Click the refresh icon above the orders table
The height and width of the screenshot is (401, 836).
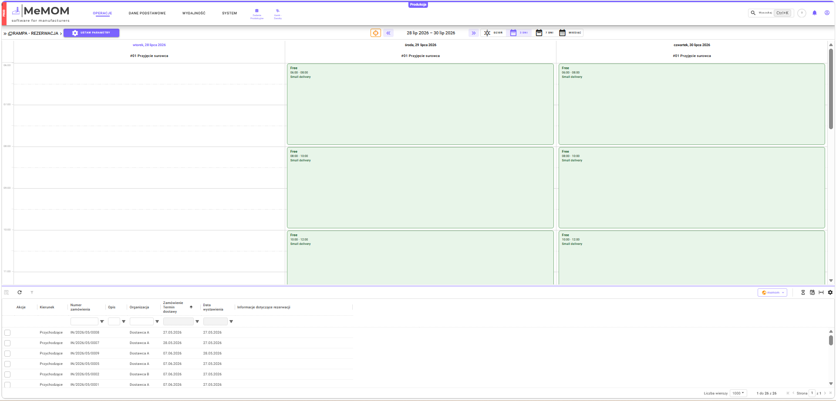point(20,292)
